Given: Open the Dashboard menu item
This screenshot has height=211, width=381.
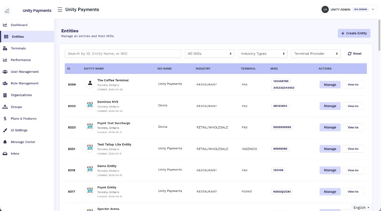Looking at the screenshot, I should tap(19, 25).
